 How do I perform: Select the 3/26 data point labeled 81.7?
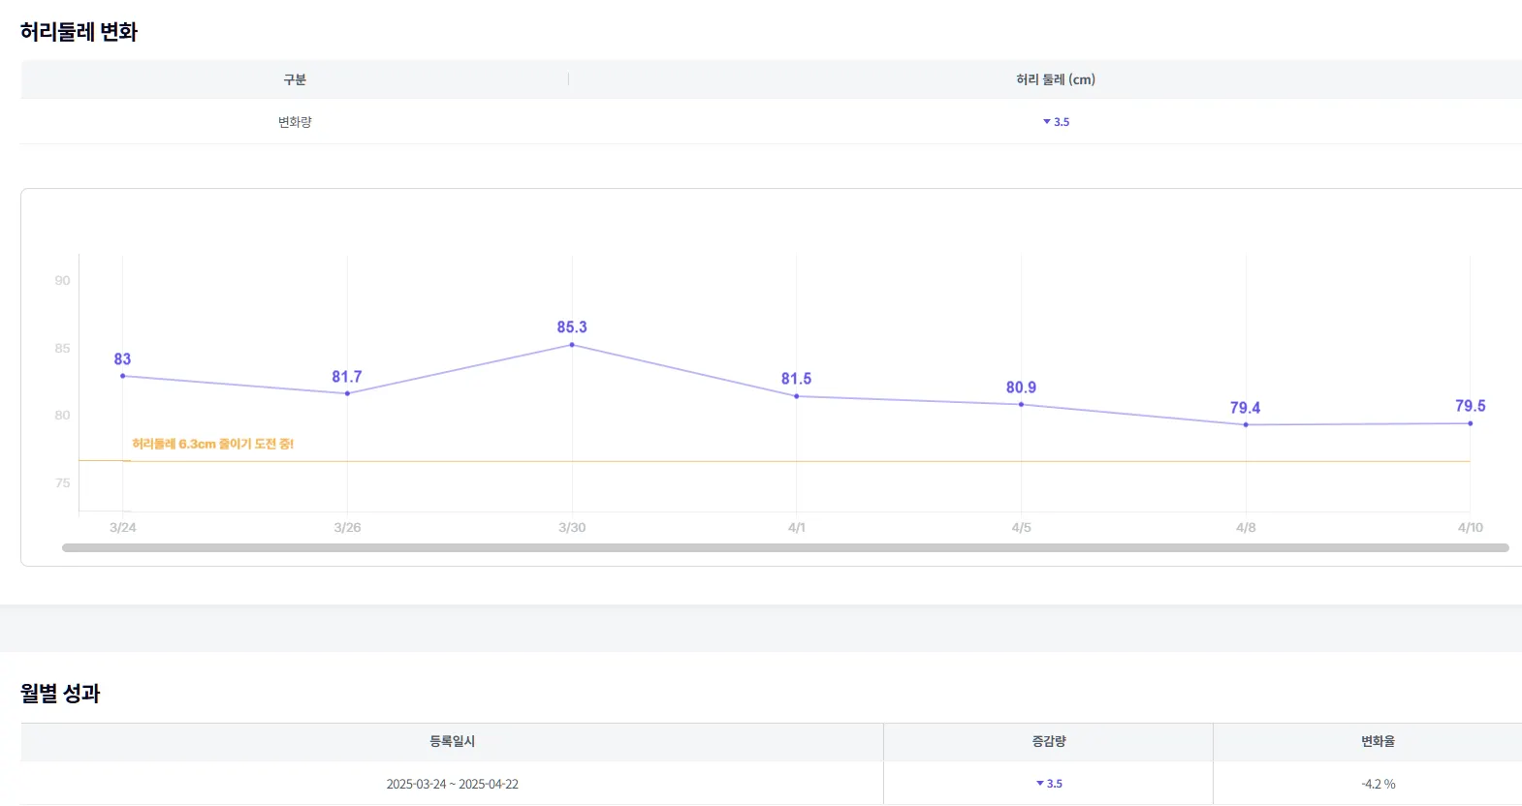(x=347, y=393)
